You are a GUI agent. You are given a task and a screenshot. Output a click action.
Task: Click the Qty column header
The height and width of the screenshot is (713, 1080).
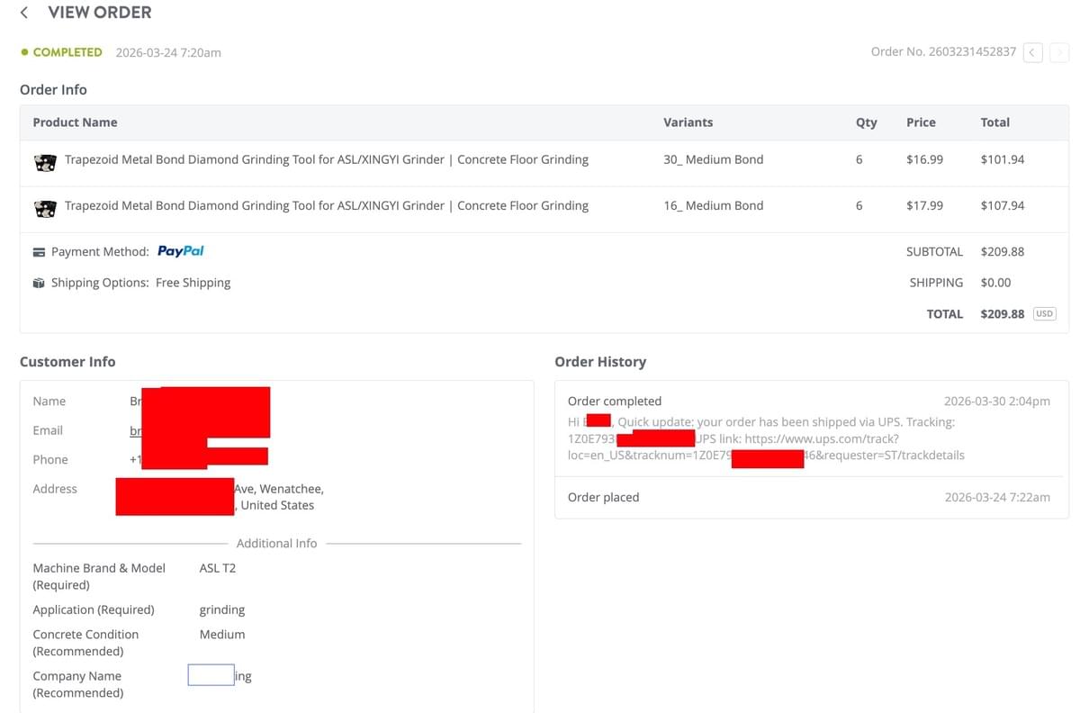click(866, 122)
